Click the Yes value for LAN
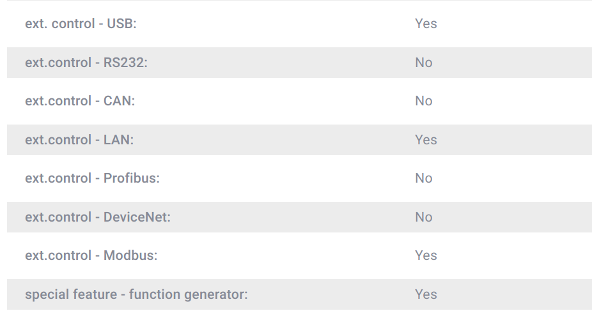 coord(426,140)
